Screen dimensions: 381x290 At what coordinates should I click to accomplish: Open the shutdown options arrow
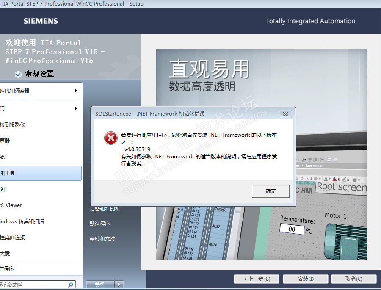(x=119, y=284)
